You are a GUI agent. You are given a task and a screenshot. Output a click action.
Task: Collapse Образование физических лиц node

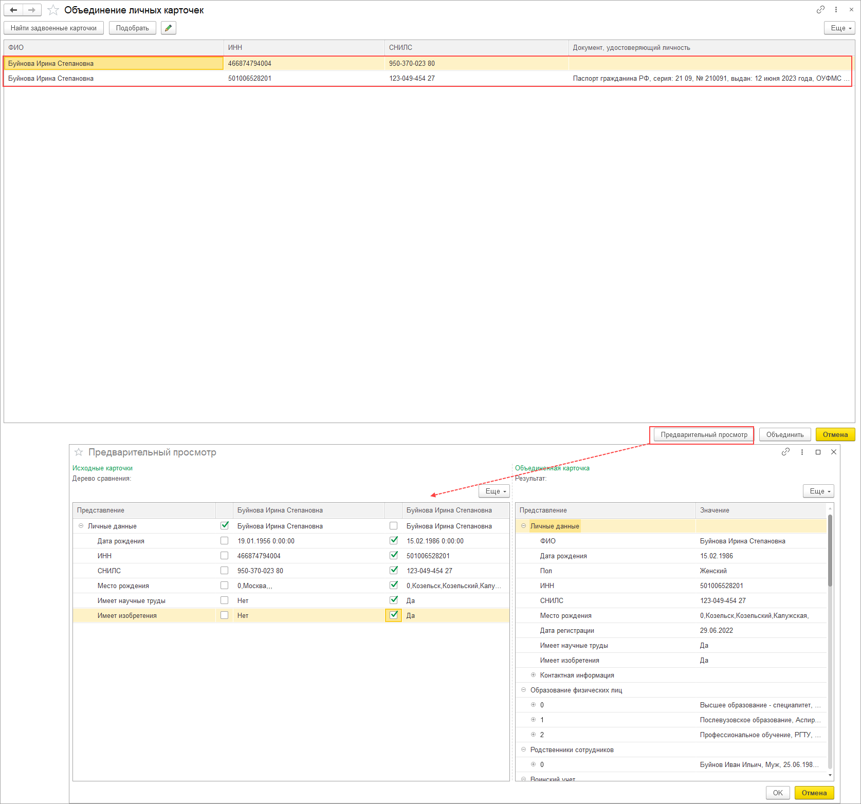(x=523, y=690)
